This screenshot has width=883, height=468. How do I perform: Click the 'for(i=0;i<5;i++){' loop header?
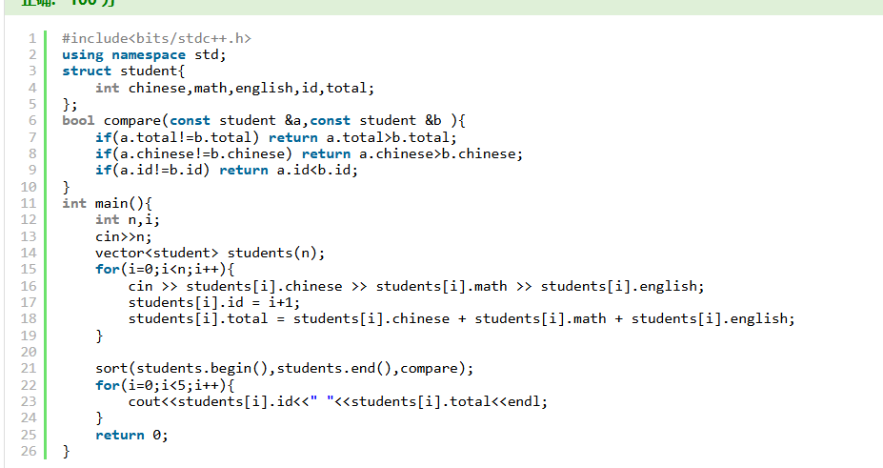164,385
